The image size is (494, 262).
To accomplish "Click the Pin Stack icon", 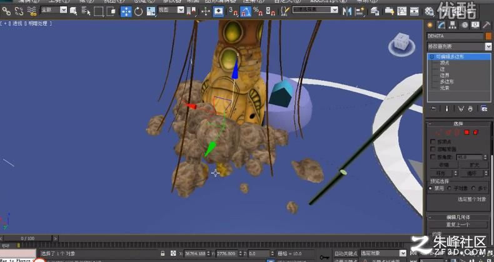I will pyautogui.click(x=434, y=109).
